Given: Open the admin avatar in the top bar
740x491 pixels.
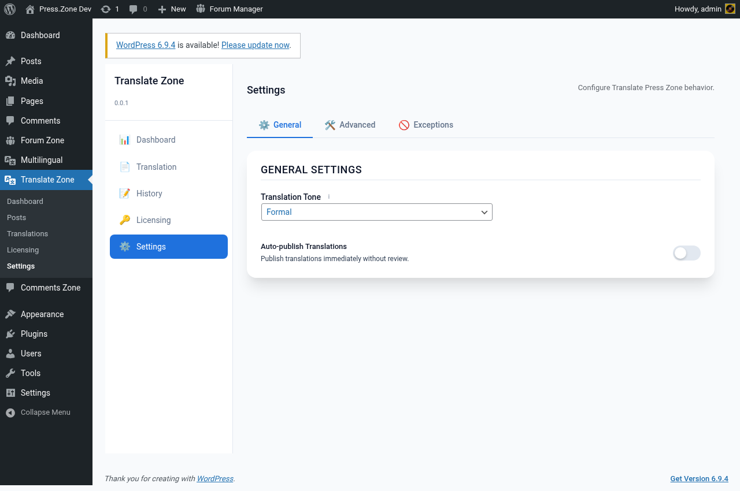Looking at the screenshot, I should pos(730,9).
